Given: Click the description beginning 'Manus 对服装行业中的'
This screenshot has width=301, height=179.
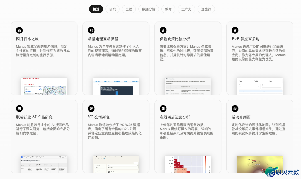Looking at the screenshot, I should point(43,129).
